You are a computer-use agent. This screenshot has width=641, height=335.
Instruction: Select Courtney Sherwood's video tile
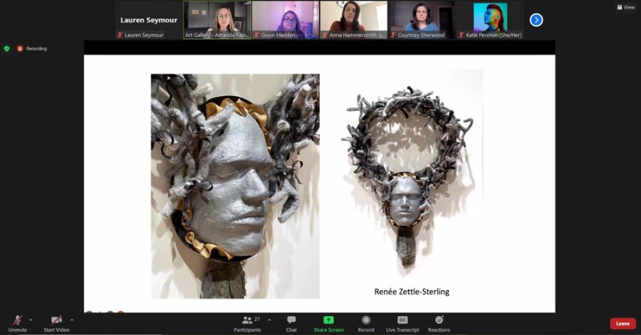click(422, 20)
